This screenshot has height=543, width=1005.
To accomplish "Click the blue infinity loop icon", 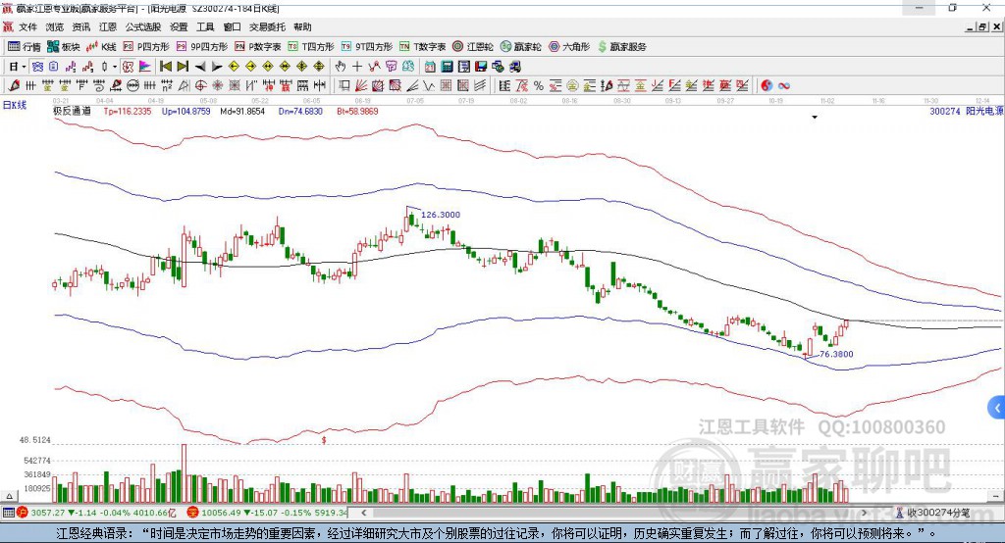I will tap(784, 85).
